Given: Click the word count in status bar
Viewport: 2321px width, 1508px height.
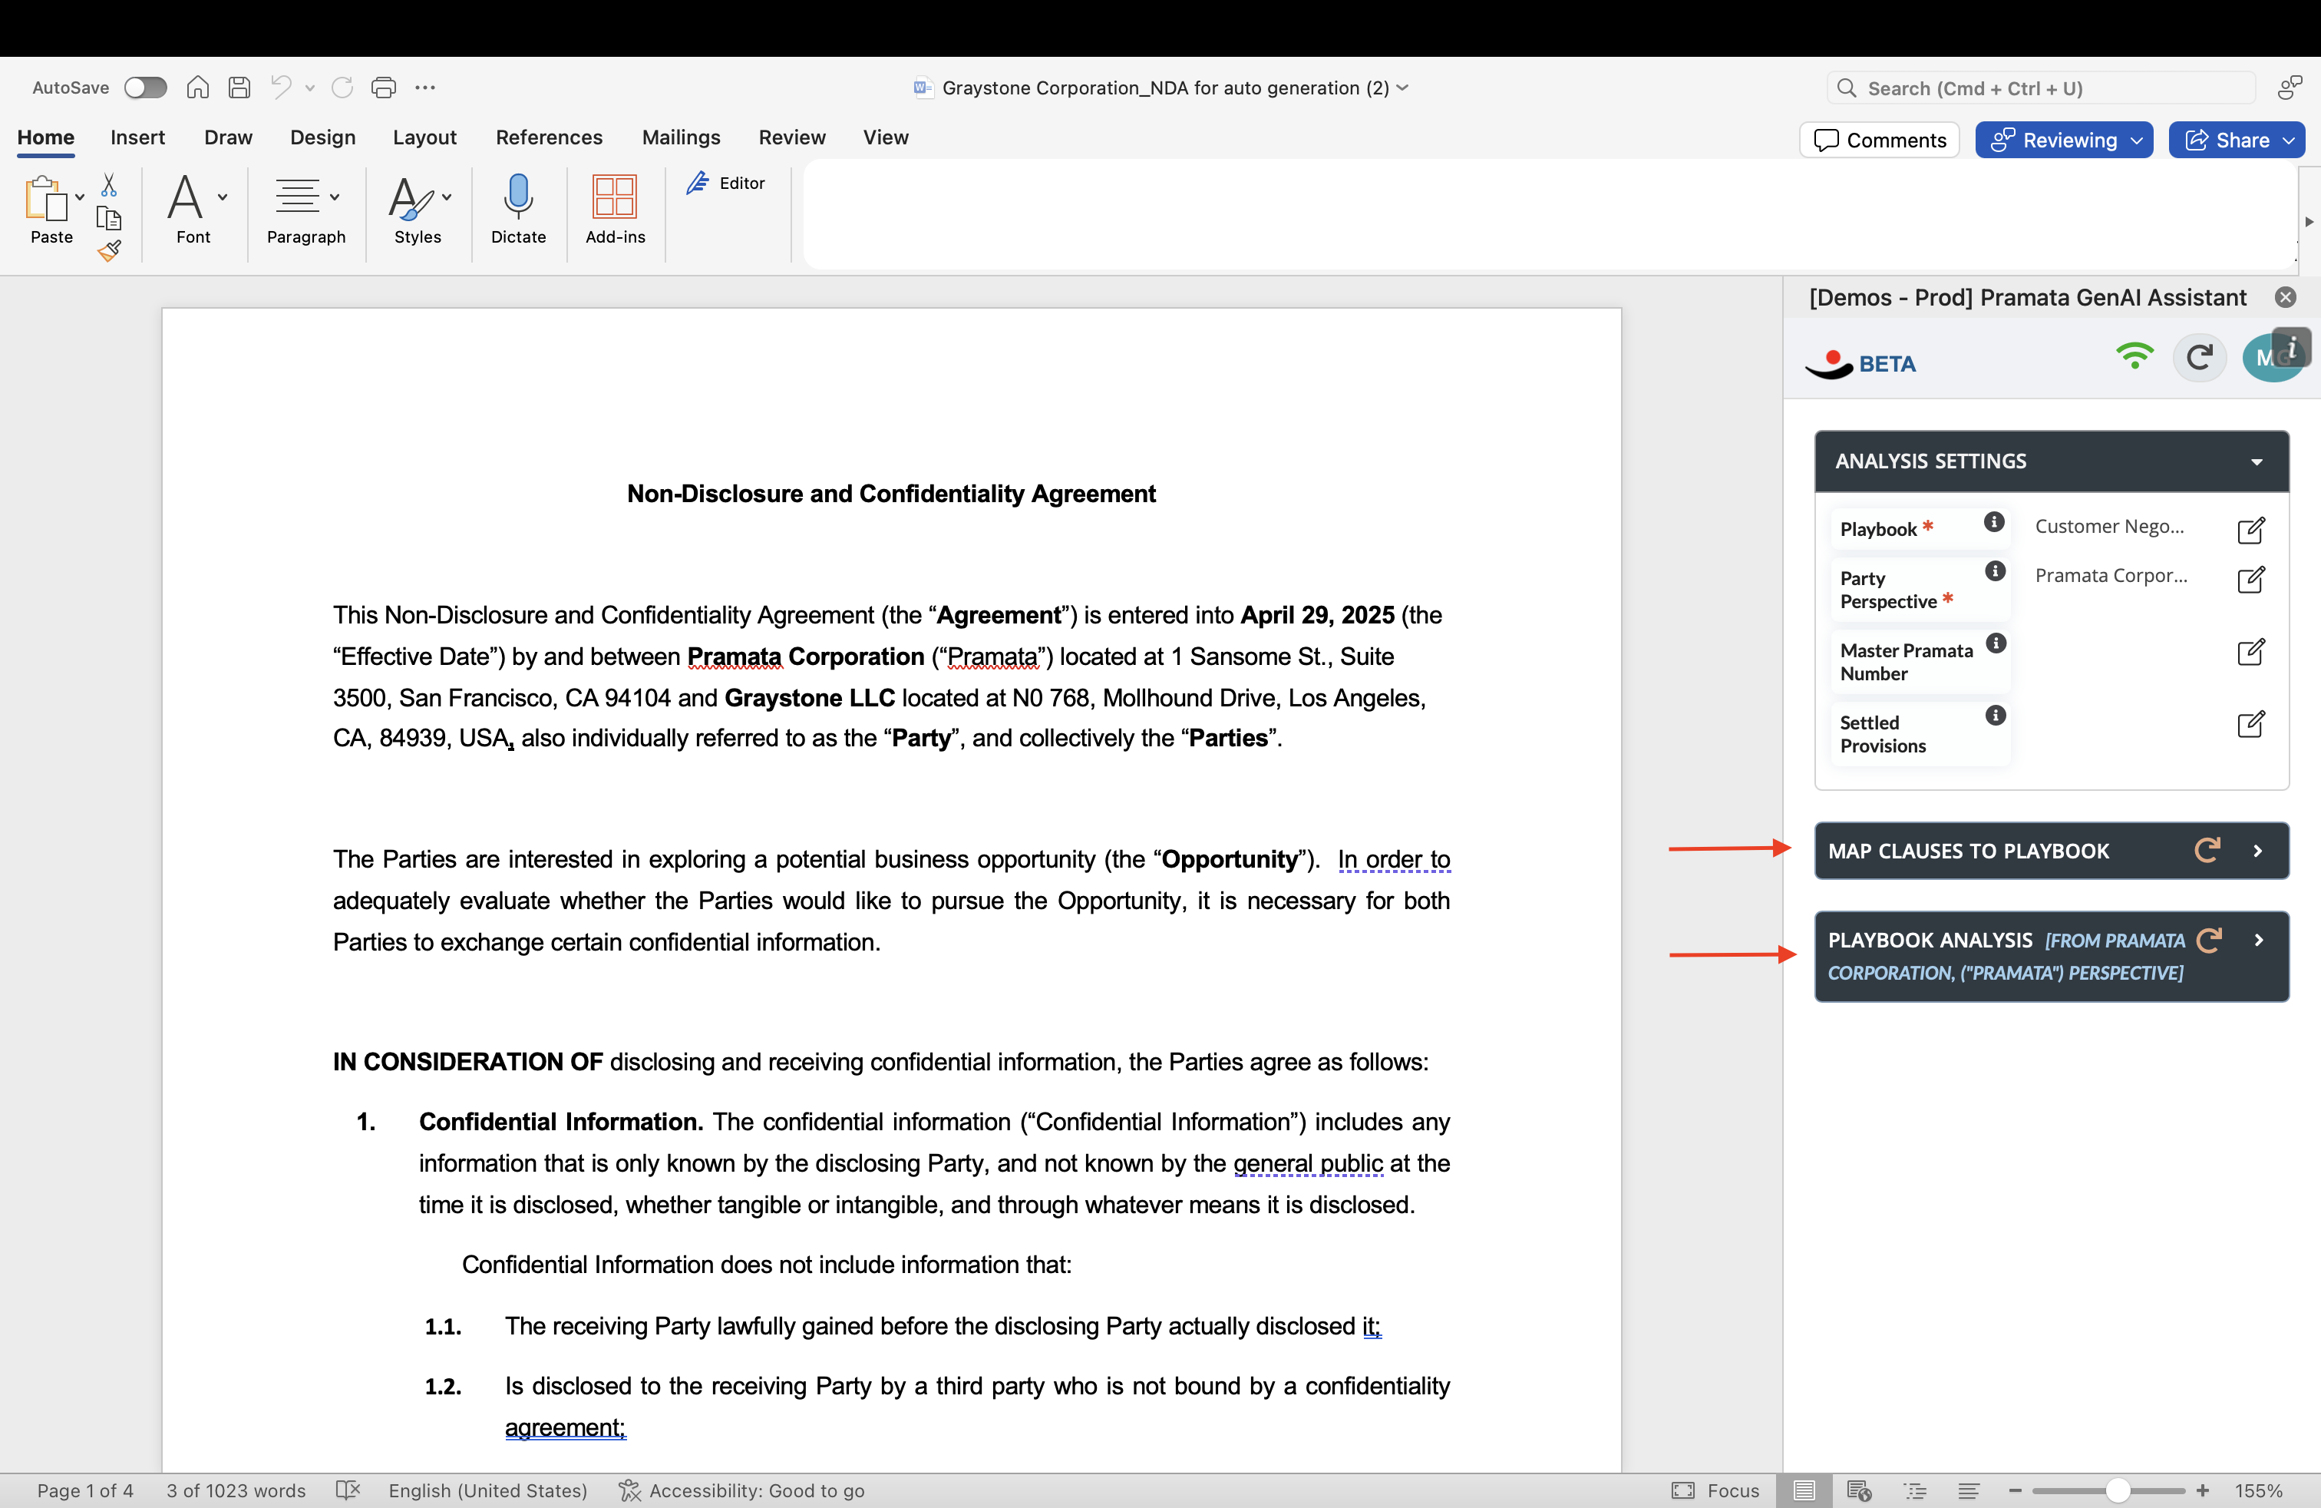Looking at the screenshot, I should 236,1490.
